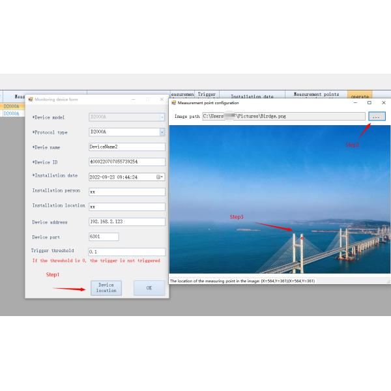This screenshot has width=391, height=391.
Task: Click the operate column header
Action: point(360,96)
